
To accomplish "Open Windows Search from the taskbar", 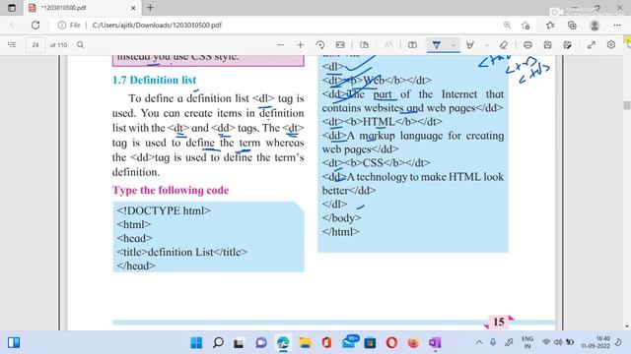I will point(218,343).
